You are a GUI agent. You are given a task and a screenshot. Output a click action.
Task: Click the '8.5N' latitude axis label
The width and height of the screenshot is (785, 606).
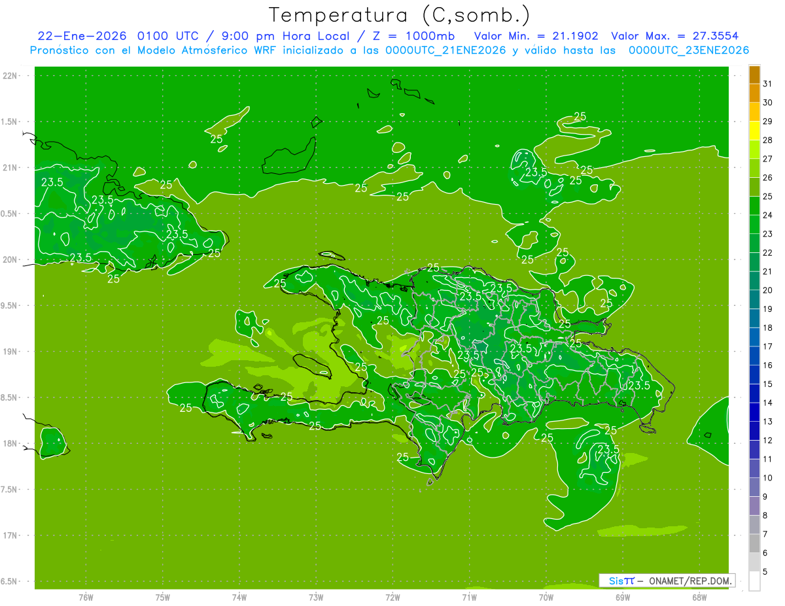(9, 397)
